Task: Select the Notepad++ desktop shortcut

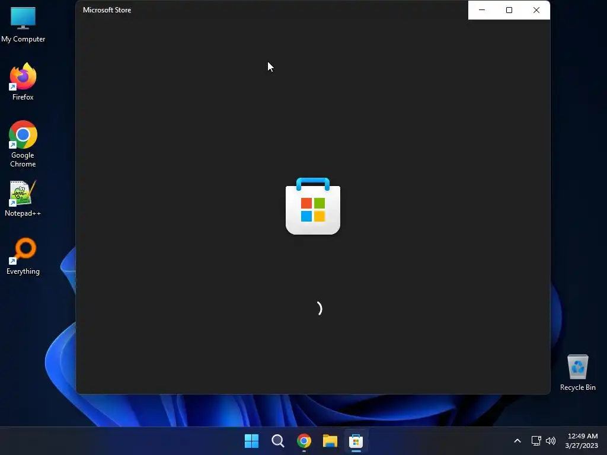Action: 23,198
